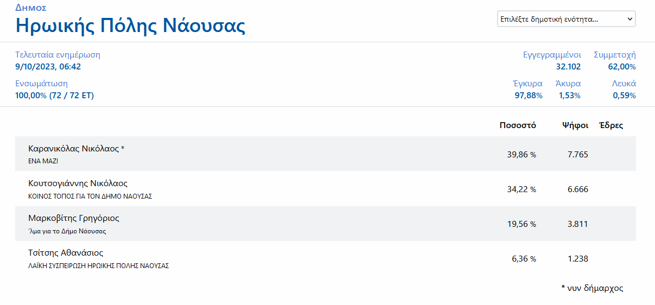Click the ΛΑΪΚΗ ΣΥΣΠΕΙΡΩΣΗ party label
This screenshot has width=655, height=305.
(98, 266)
